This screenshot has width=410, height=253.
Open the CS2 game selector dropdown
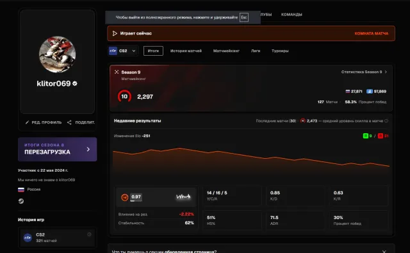(123, 51)
